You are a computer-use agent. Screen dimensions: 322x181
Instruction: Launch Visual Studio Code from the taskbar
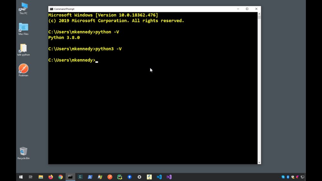(159, 177)
